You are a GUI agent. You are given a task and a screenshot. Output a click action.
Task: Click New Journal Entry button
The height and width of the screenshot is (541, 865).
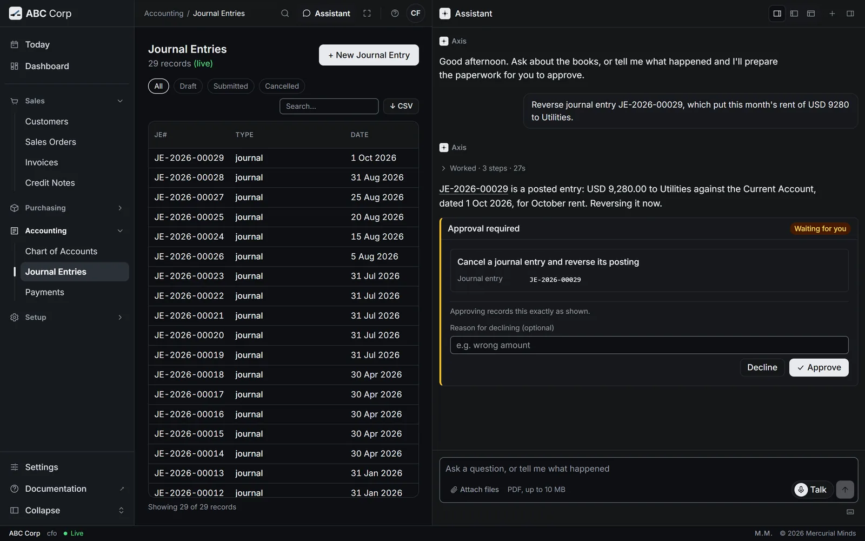point(369,55)
